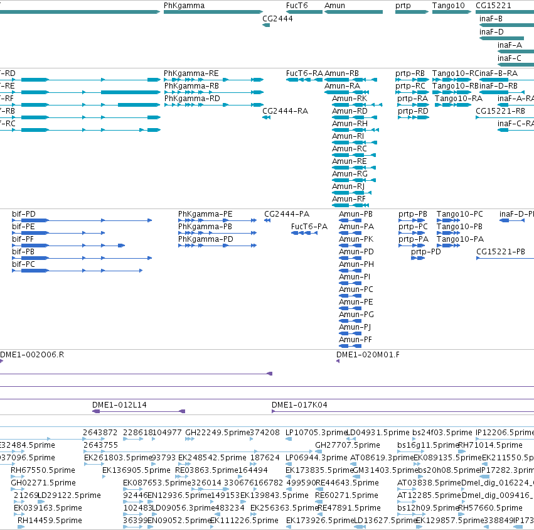
Task: Select the inaF-C gene label
Action: pos(509,58)
